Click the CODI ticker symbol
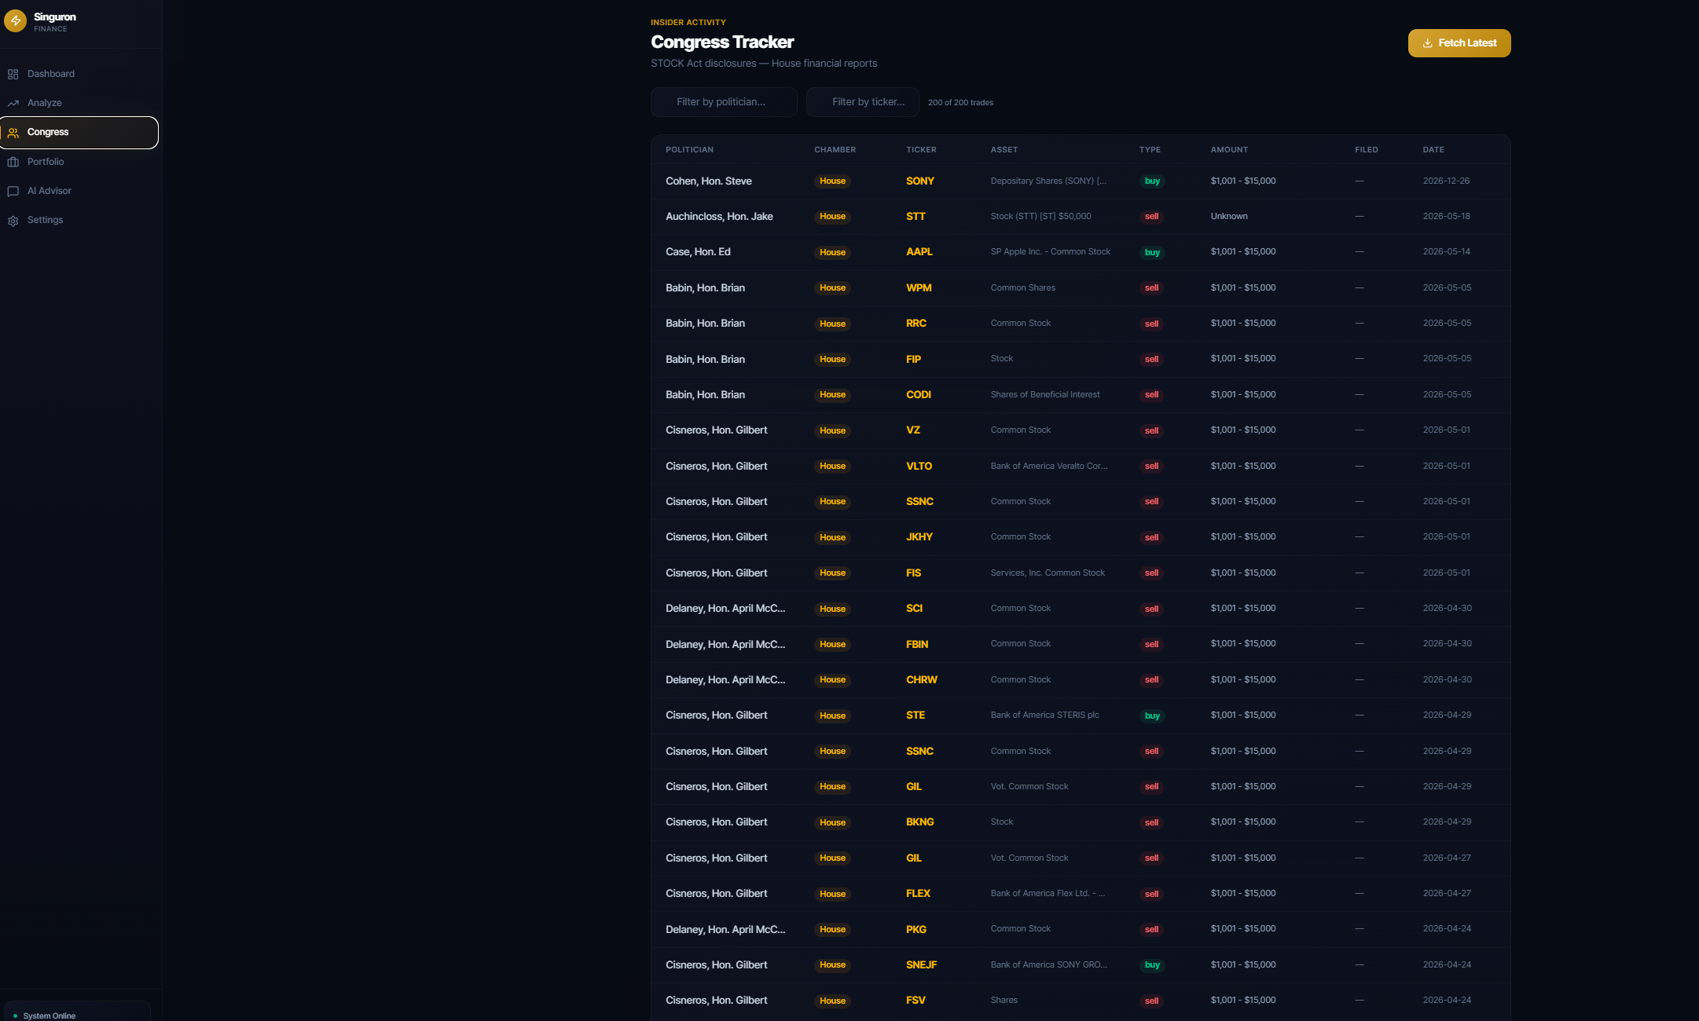Image resolution: width=1699 pixels, height=1021 pixels. pos(918,394)
